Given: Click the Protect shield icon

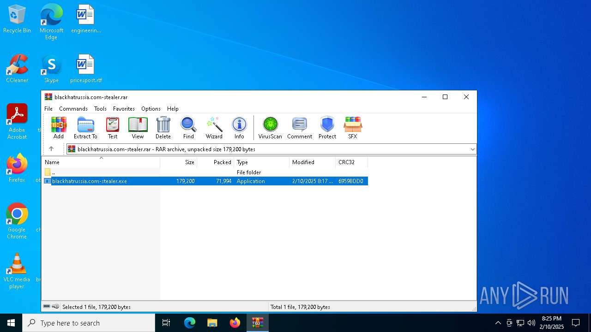Looking at the screenshot, I should (x=327, y=128).
